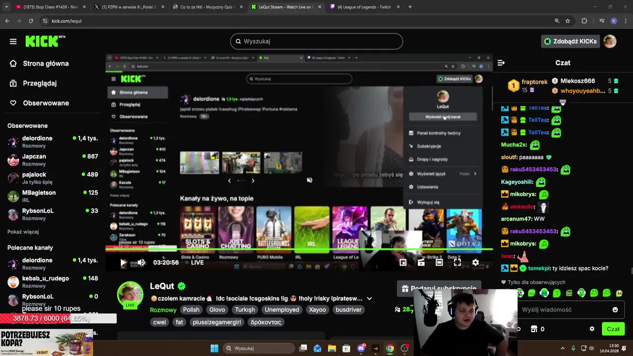Open video player settings gear
Image resolution: width=633 pixels, height=356 pixels.
[475, 263]
